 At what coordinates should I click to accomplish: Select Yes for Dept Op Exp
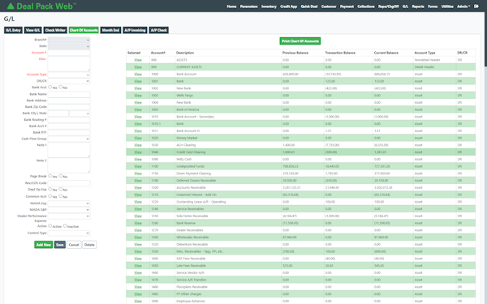click(50, 189)
